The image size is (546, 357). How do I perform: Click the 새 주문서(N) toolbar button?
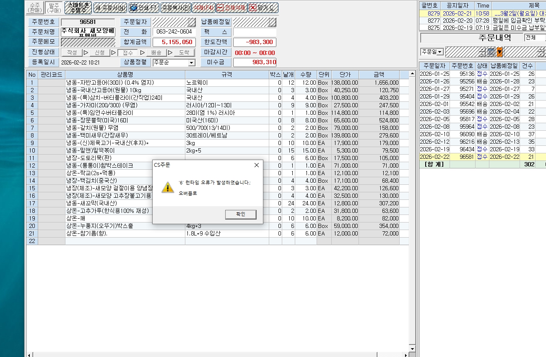[x=110, y=8]
